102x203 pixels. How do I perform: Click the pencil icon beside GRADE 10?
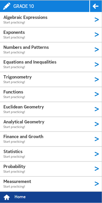tap(7, 6)
